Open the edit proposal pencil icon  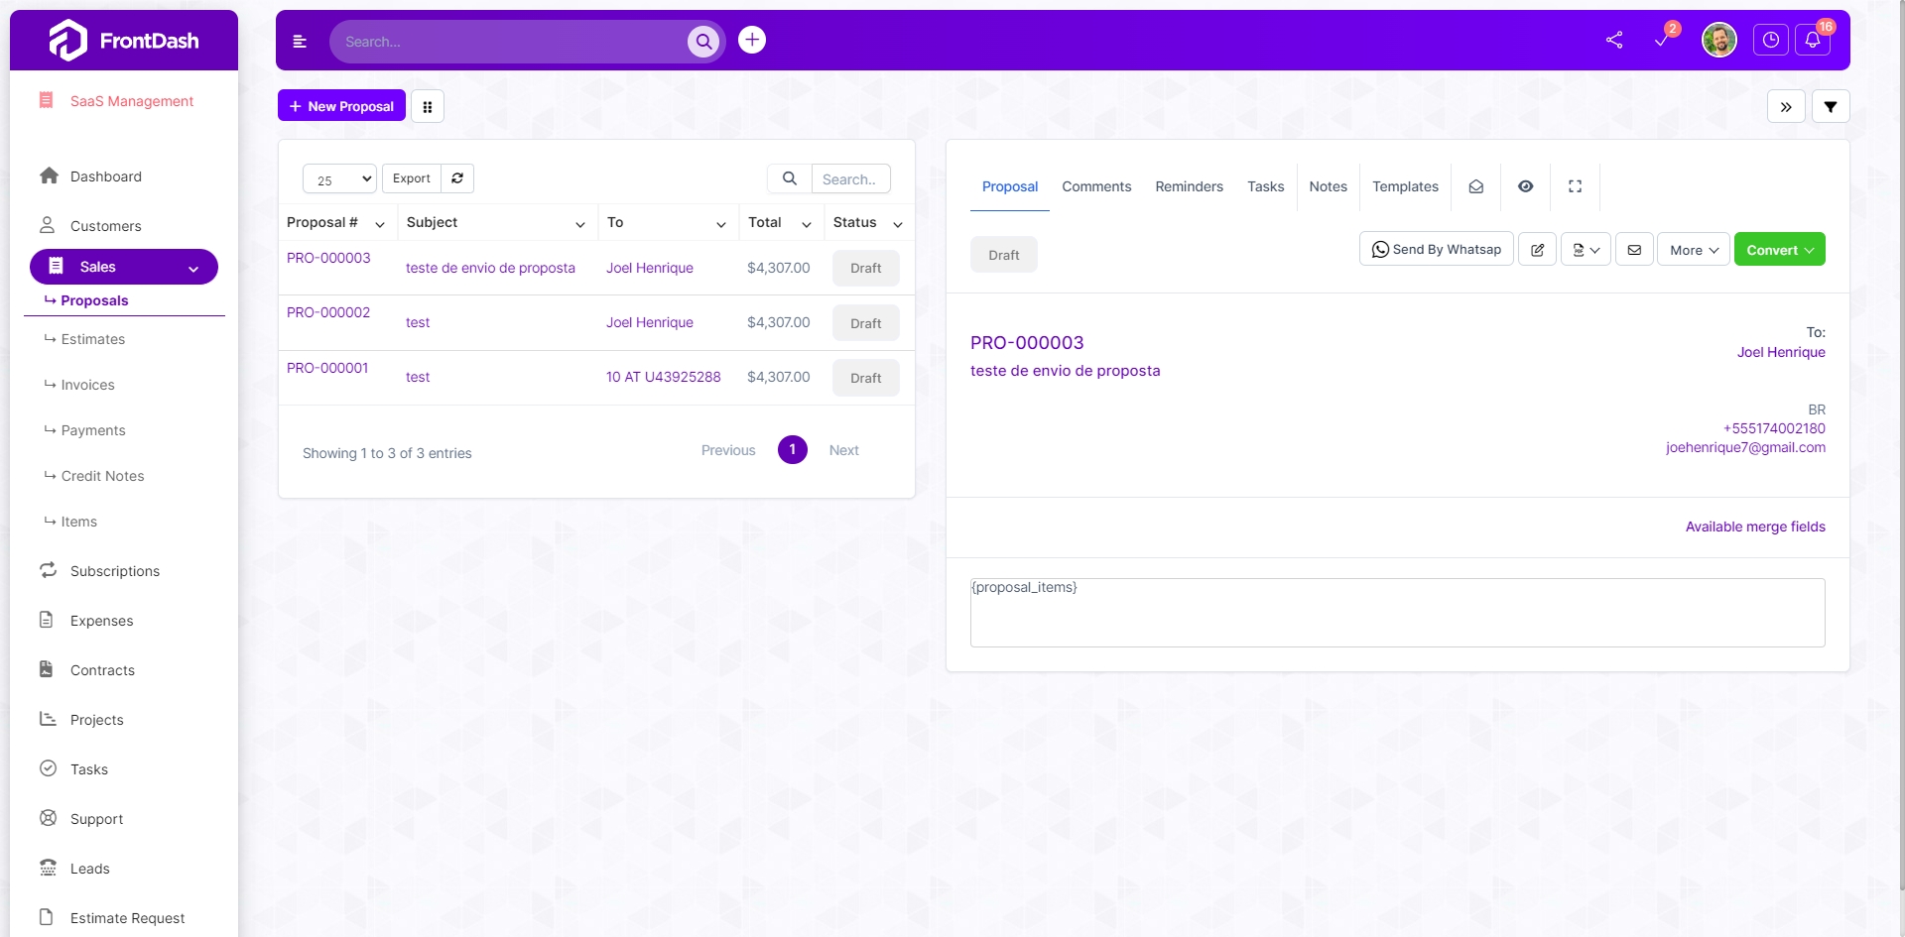click(x=1537, y=249)
